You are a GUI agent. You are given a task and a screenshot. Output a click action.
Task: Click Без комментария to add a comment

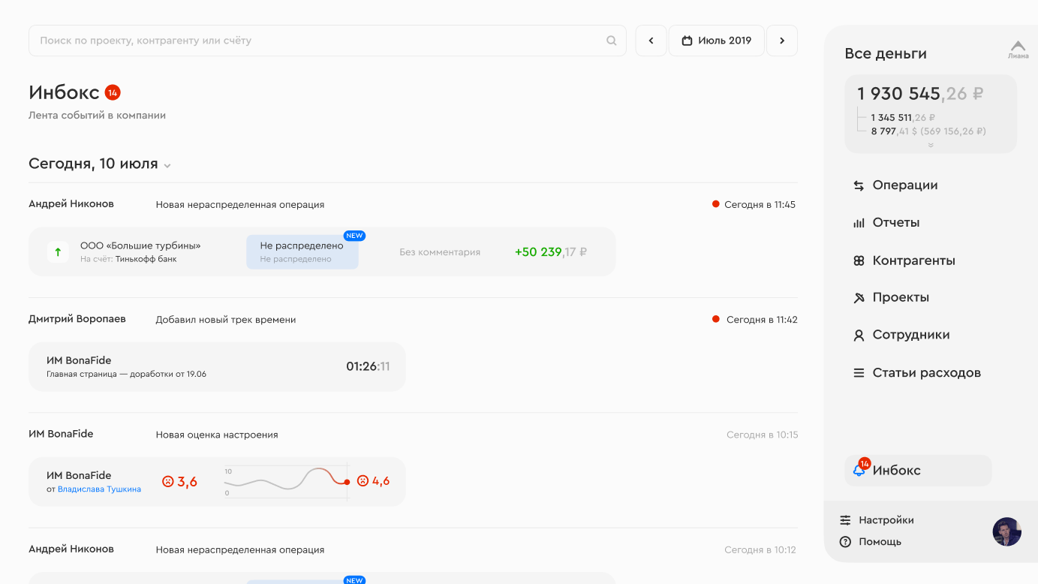[x=440, y=252]
